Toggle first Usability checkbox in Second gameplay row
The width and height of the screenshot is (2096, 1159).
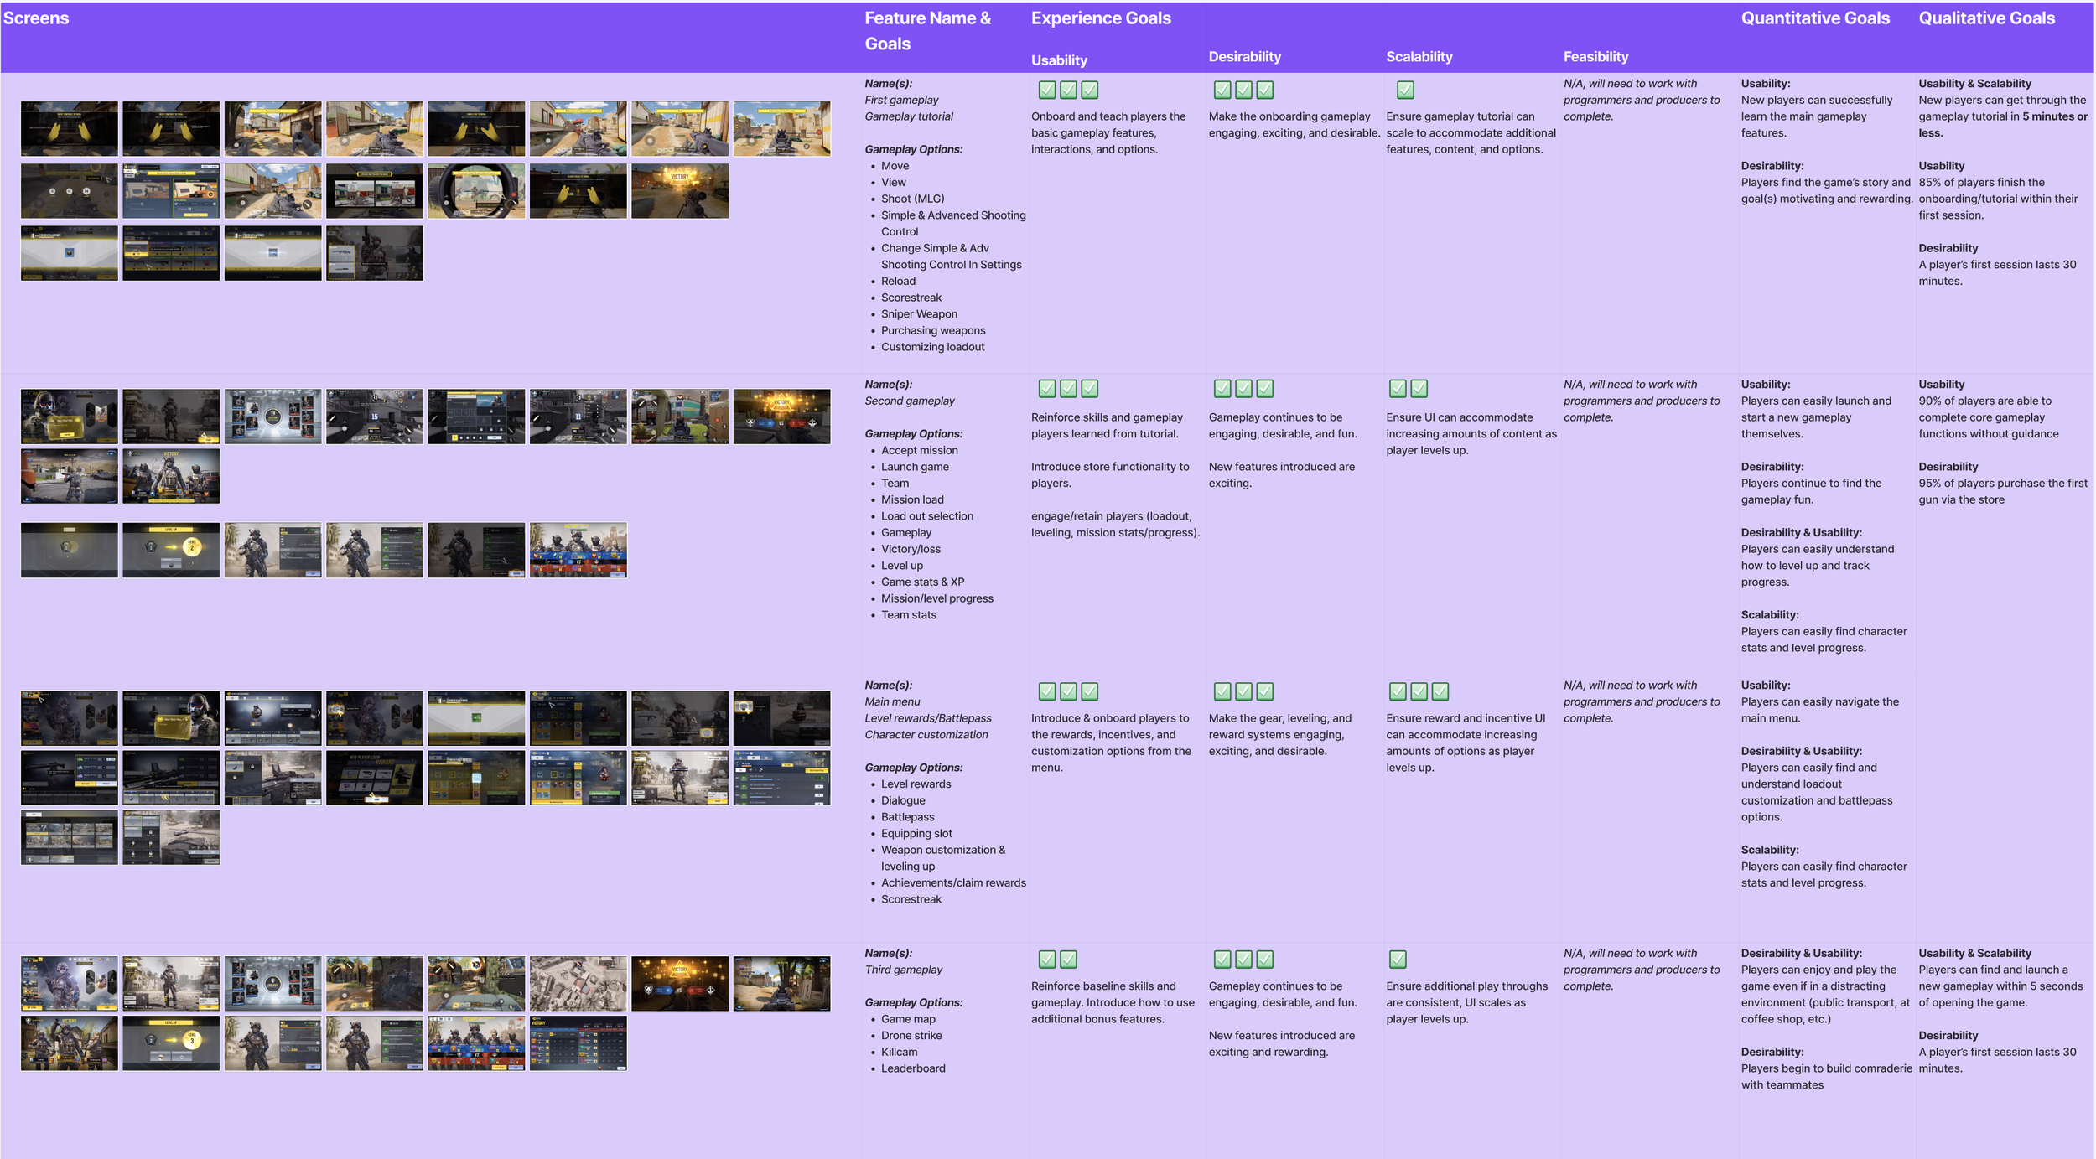point(1046,388)
